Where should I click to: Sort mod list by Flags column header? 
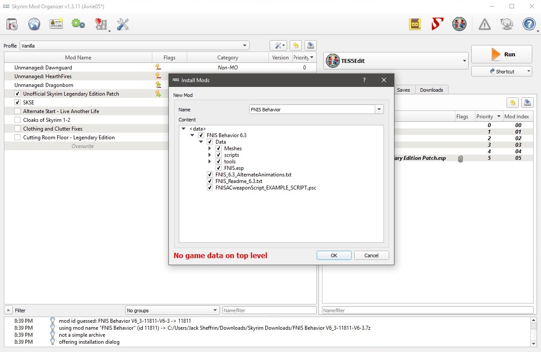(x=169, y=57)
